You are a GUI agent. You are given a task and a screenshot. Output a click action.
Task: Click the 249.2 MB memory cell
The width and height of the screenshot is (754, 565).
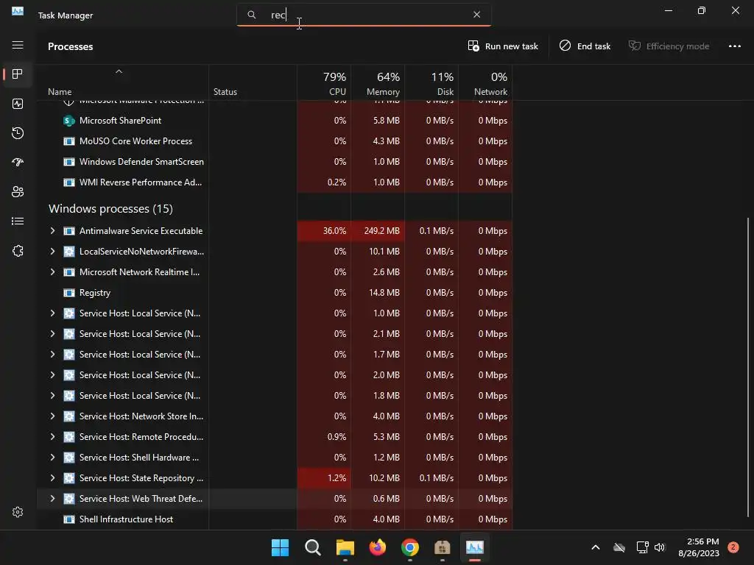coord(378,230)
